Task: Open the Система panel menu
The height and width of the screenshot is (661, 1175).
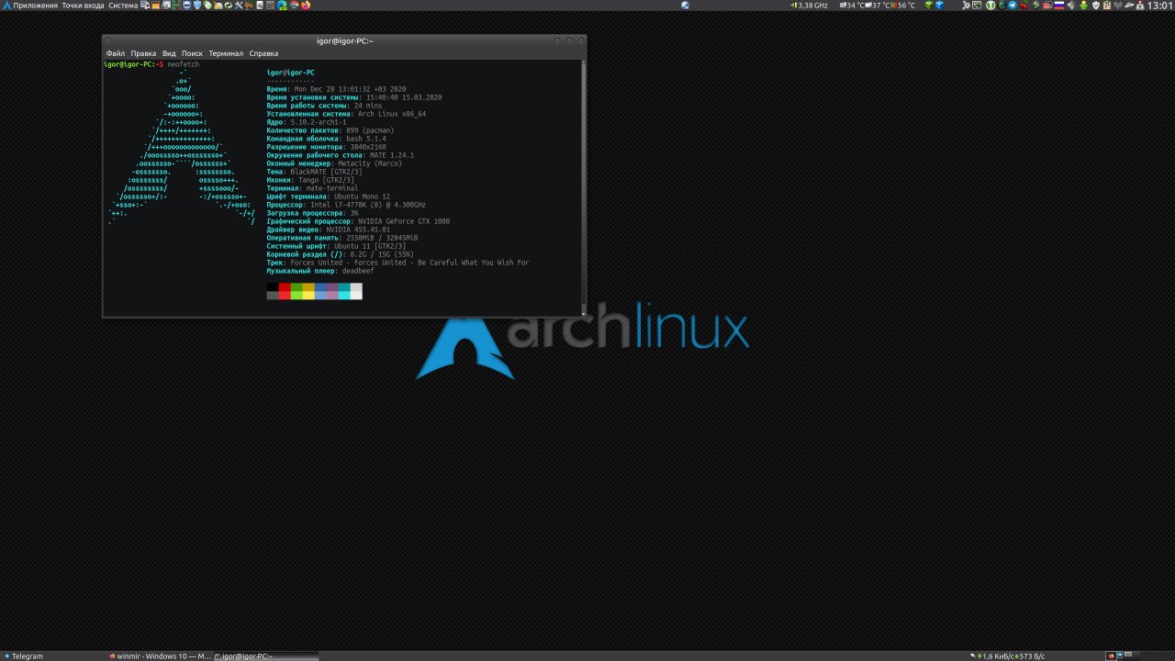Action: click(x=123, y=6)
